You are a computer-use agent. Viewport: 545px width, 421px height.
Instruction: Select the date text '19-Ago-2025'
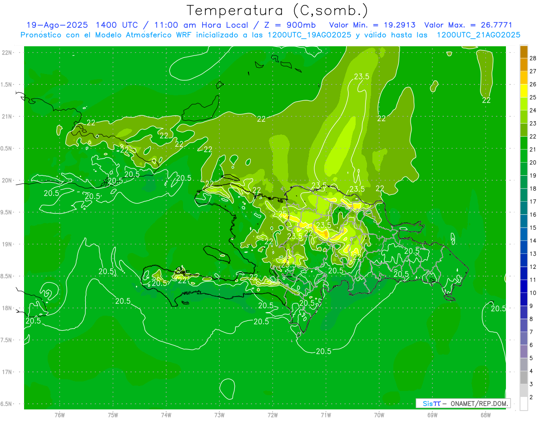pyautogui.click(x=57, y=25)
